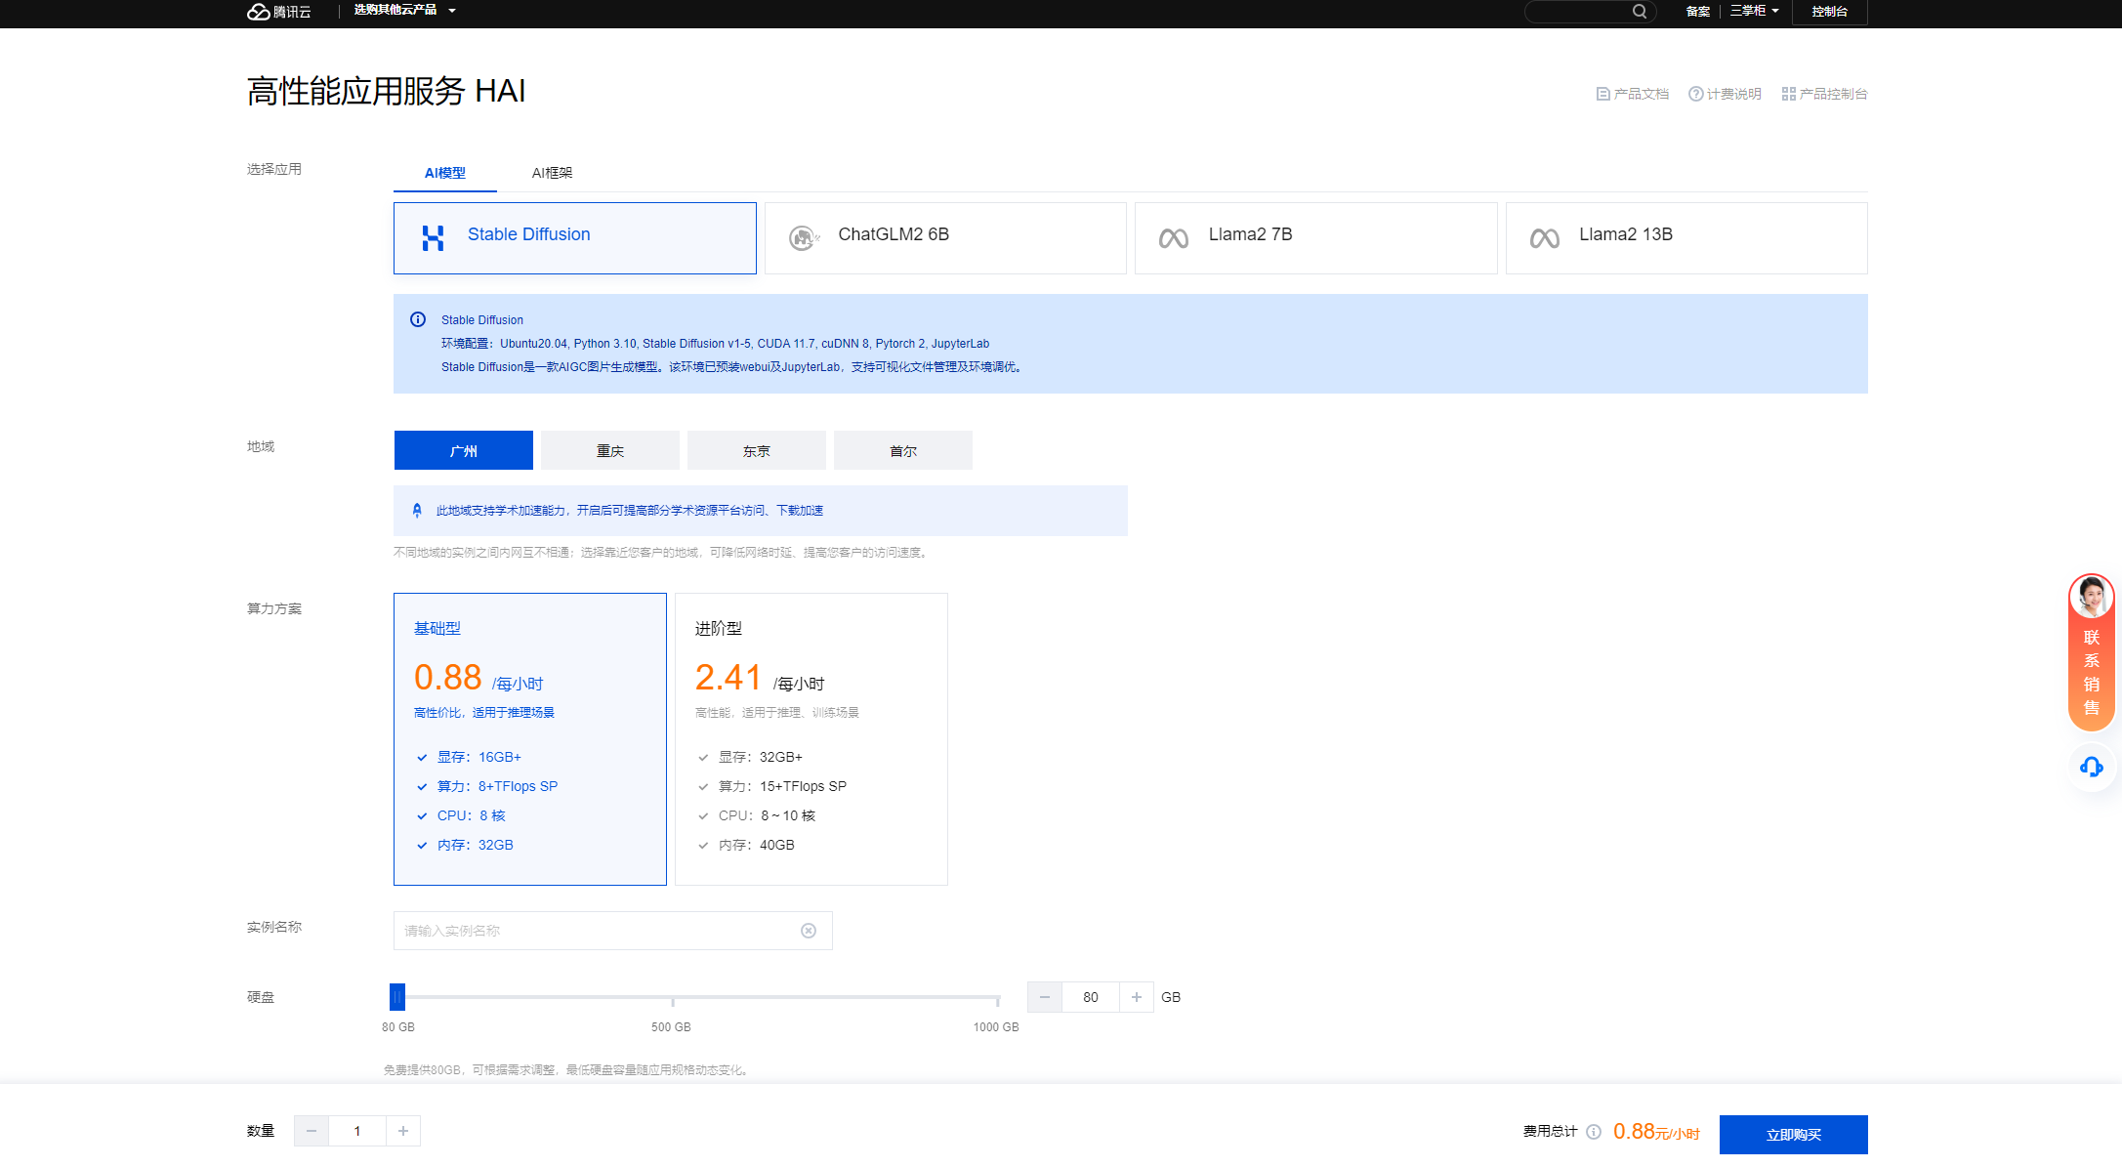Open the 备案 top menu item
Image resolution: width=2122 pixels, height=1167 pixels.
(1697, 12)
